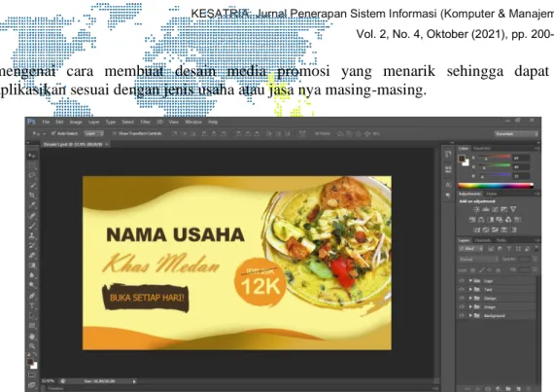
Task: Select the Quick Selection tool
Action: (32, 185)
